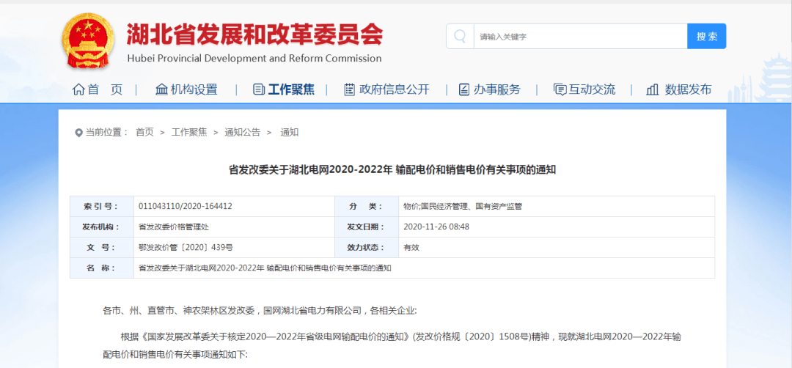Open the 政府信息公开 menu

(394, 89)
